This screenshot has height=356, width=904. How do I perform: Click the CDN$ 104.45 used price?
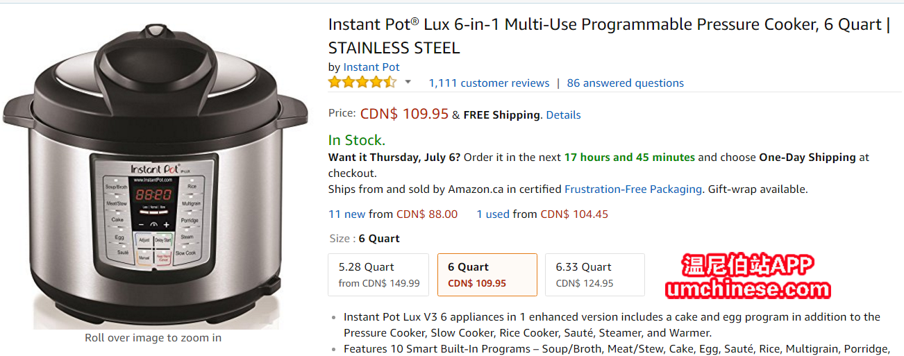[574, 214]
